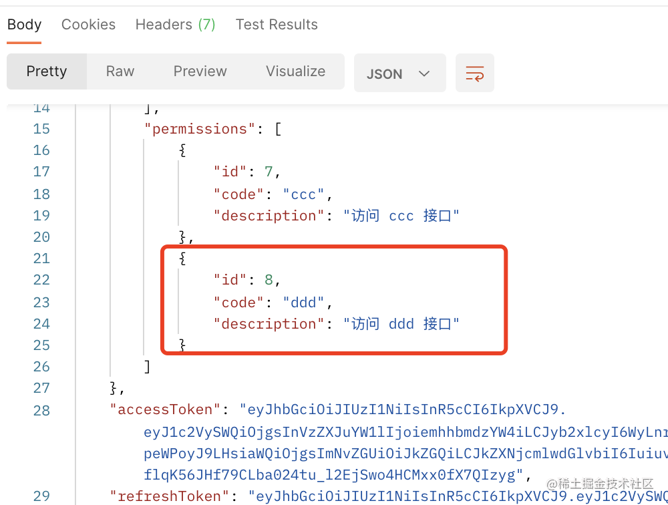The image size is (668, 505).
Task: Select the Preview view mode
Action: (x=200, y=71)
